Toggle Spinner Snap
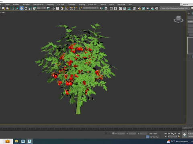The height and width of the screenshot is (144, 193). [x=76, y=8]
